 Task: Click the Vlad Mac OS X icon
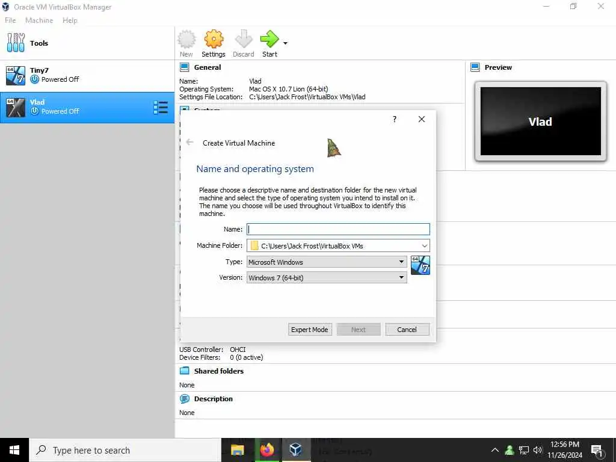point(16,107)
